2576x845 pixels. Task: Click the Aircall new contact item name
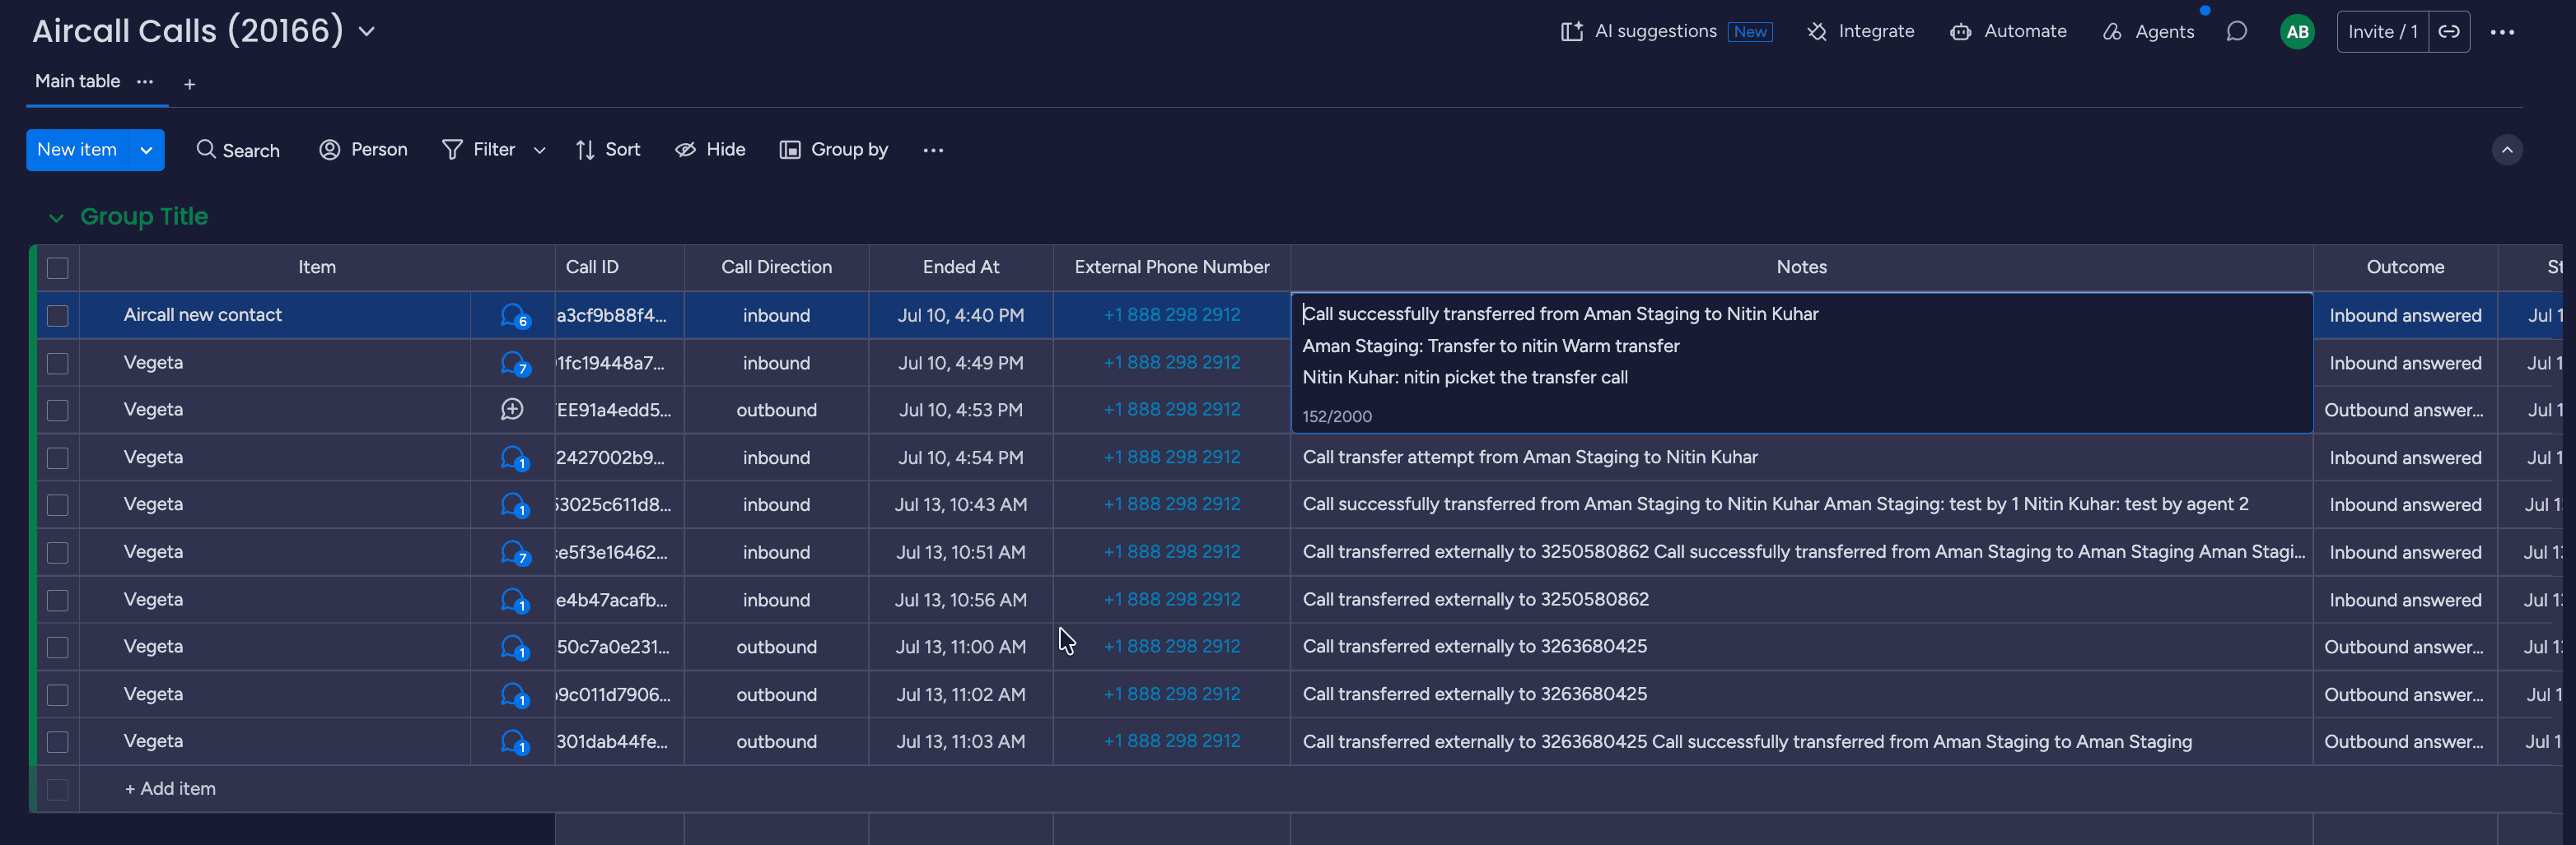[202, 314]
